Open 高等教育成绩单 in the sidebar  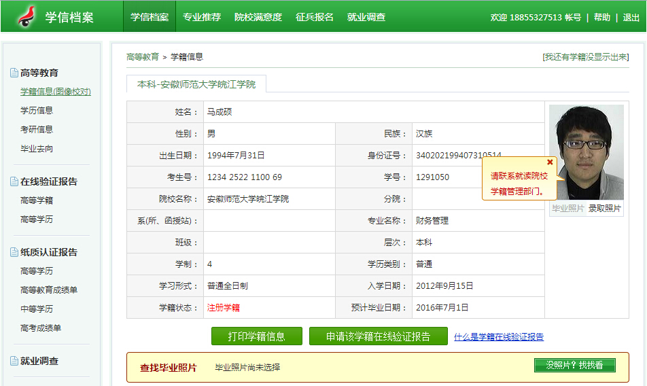(49, 290)
